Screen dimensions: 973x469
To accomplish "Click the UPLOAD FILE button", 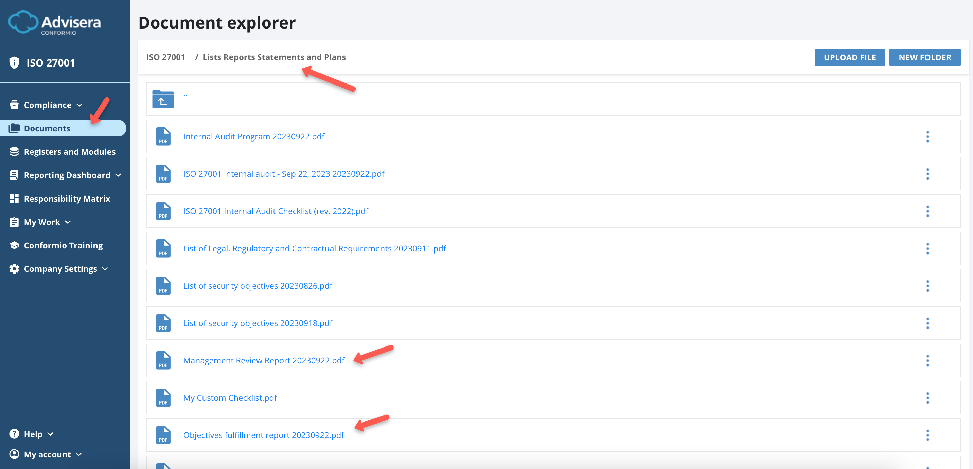I will (x=850, y=57).
